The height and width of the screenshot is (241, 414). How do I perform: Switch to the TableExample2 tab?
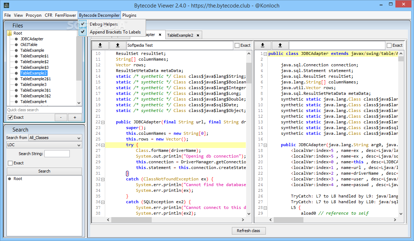[x=180, y=35]
